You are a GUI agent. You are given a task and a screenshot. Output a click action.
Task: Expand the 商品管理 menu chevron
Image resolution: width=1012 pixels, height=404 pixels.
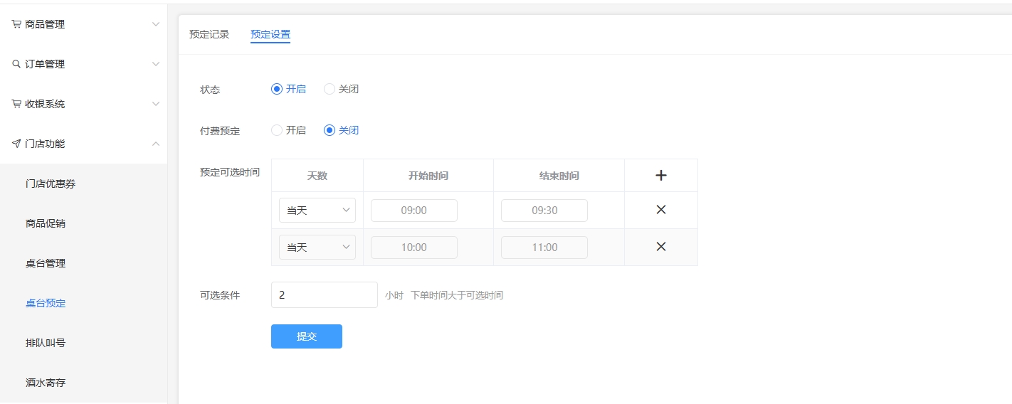point(156,24)
